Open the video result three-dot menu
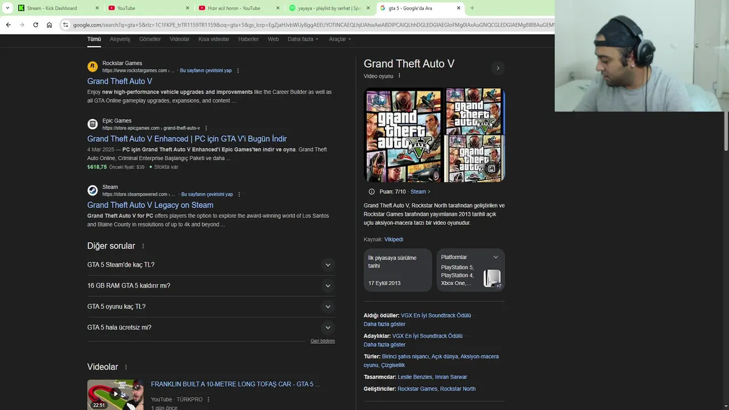Image resolution: width=729 pixels, height=410 pixels. pyautogui.click(x=208, y=400)
